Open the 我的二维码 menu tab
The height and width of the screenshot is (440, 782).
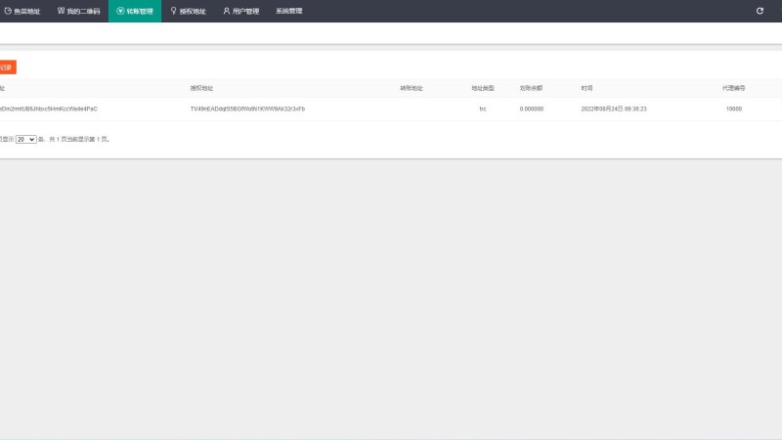coord(79,11)
